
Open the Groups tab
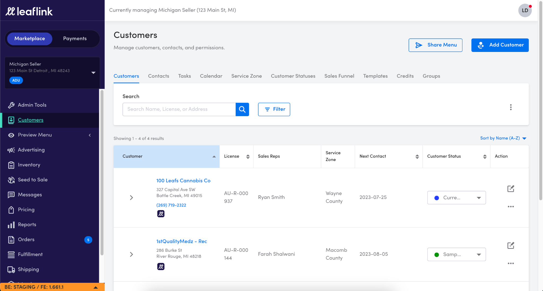coord(431,76)
